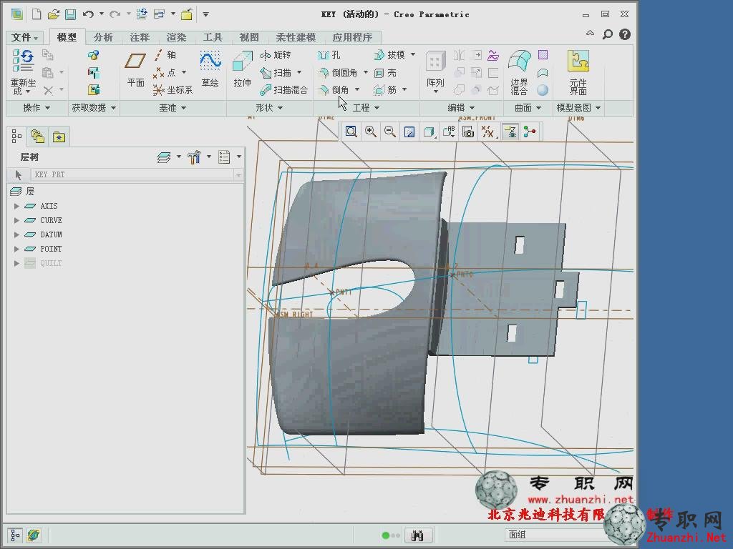Open the Editing (编辑) group dropdown
This screenshot has height=549, width=733.
pos(461,108)
